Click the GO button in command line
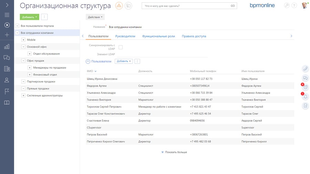 coord(233,6)
